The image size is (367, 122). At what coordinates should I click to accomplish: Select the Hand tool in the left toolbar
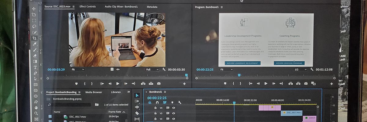click(x=36, y=107)
